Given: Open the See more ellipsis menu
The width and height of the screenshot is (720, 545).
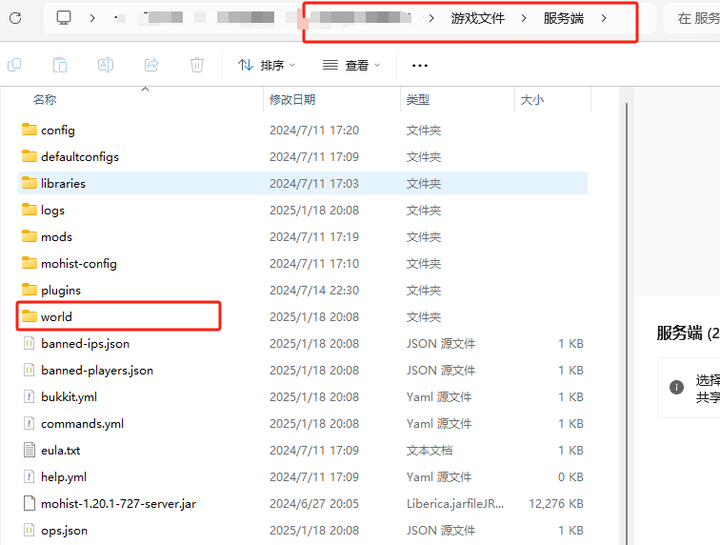Looking at the screenshot, I should (x=420, y=65).
